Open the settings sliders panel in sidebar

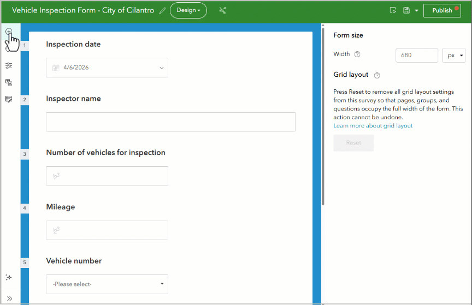coord(9,65)
